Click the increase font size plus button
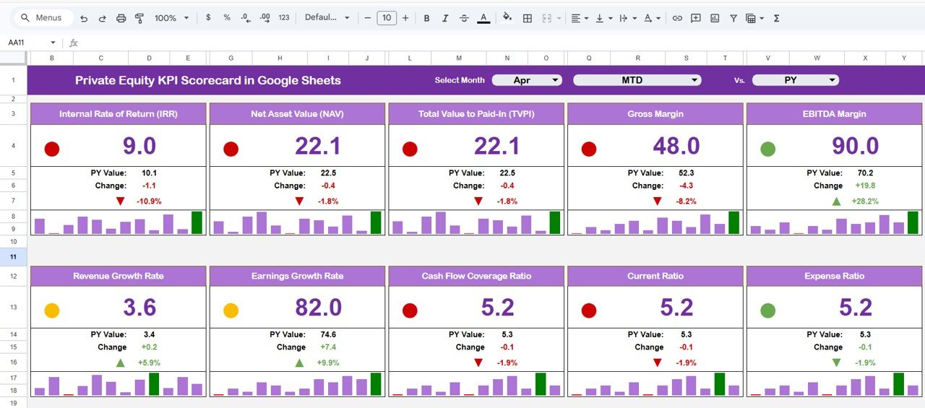Viewport: 925px width, 408px height. click(405, 18)
